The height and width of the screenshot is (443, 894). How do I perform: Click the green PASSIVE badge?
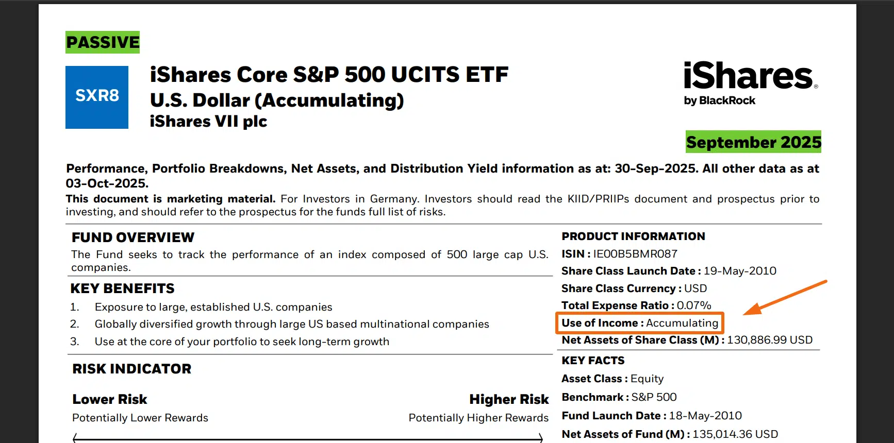(x=103, y=42)
